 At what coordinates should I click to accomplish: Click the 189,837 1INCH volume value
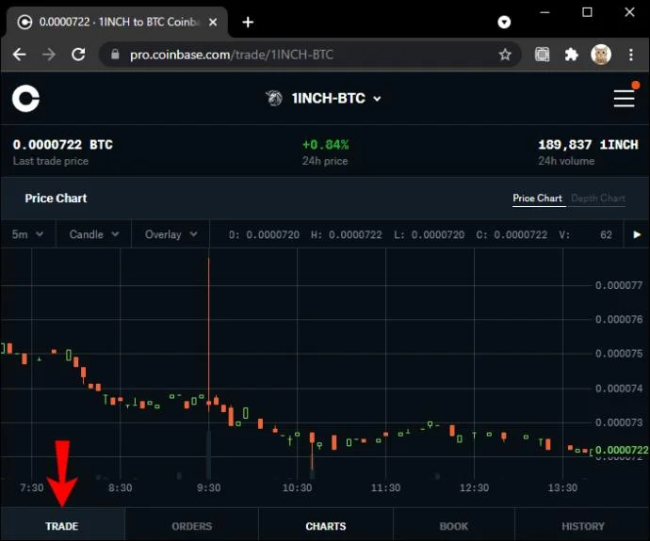(x=588, y=145)
